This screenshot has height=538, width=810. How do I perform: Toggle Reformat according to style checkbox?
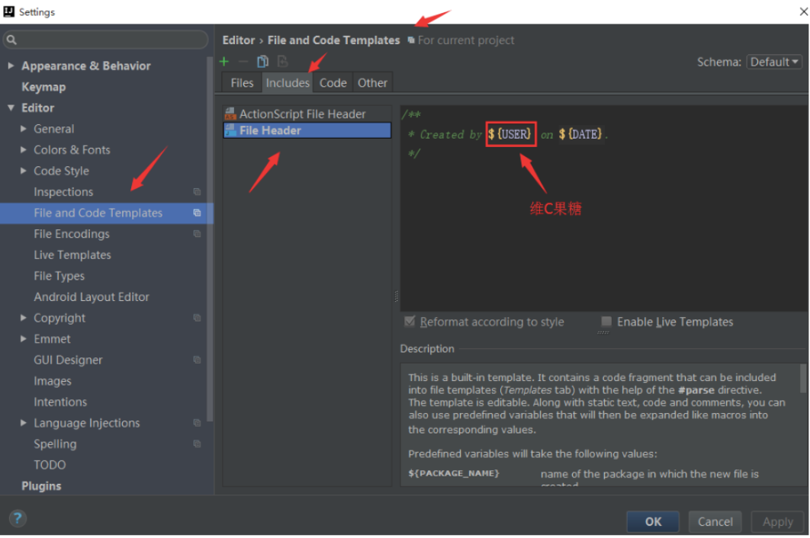pos(410,322)
